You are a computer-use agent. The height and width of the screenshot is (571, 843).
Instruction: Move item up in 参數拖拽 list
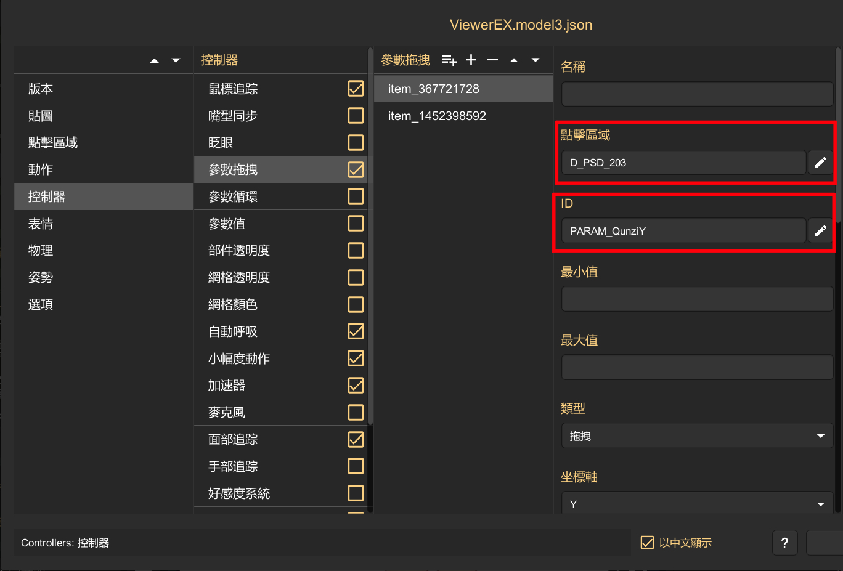[514, 60]
